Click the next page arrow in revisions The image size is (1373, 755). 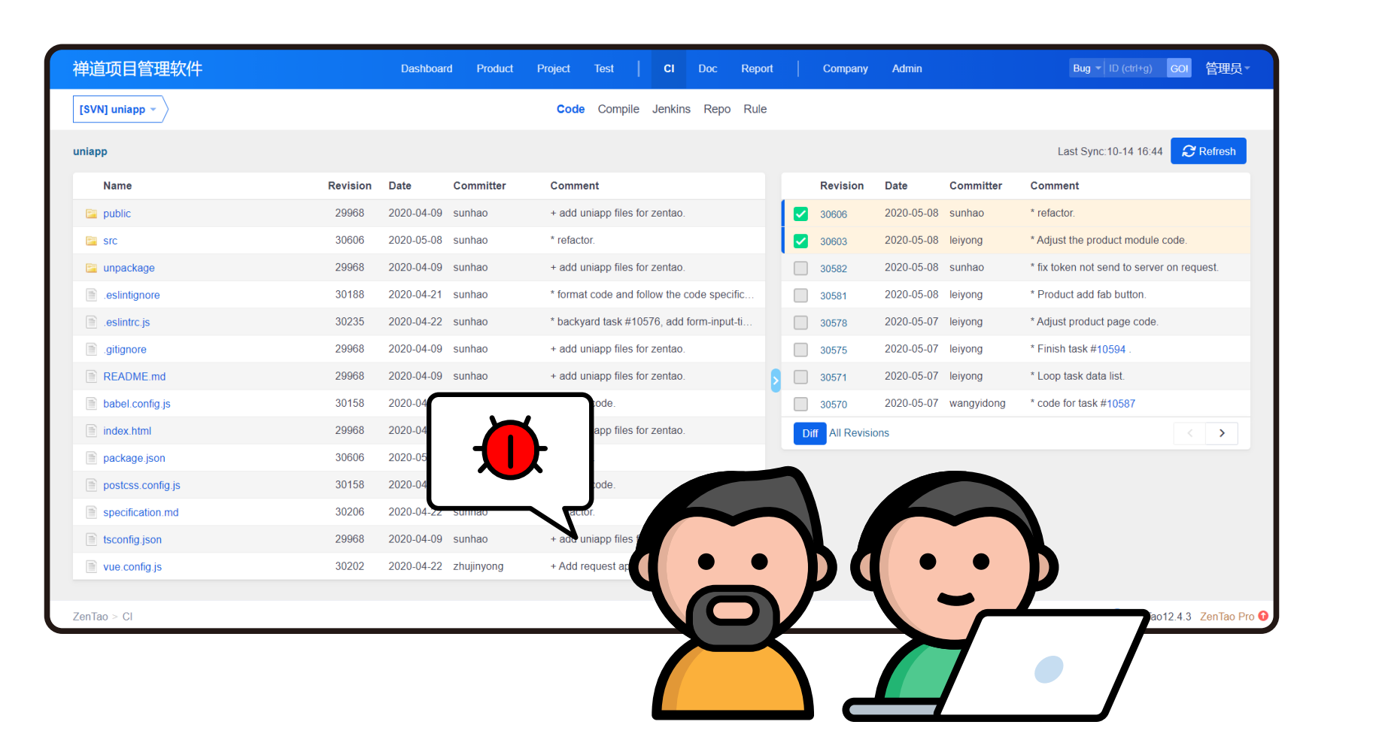point(1222,433)
